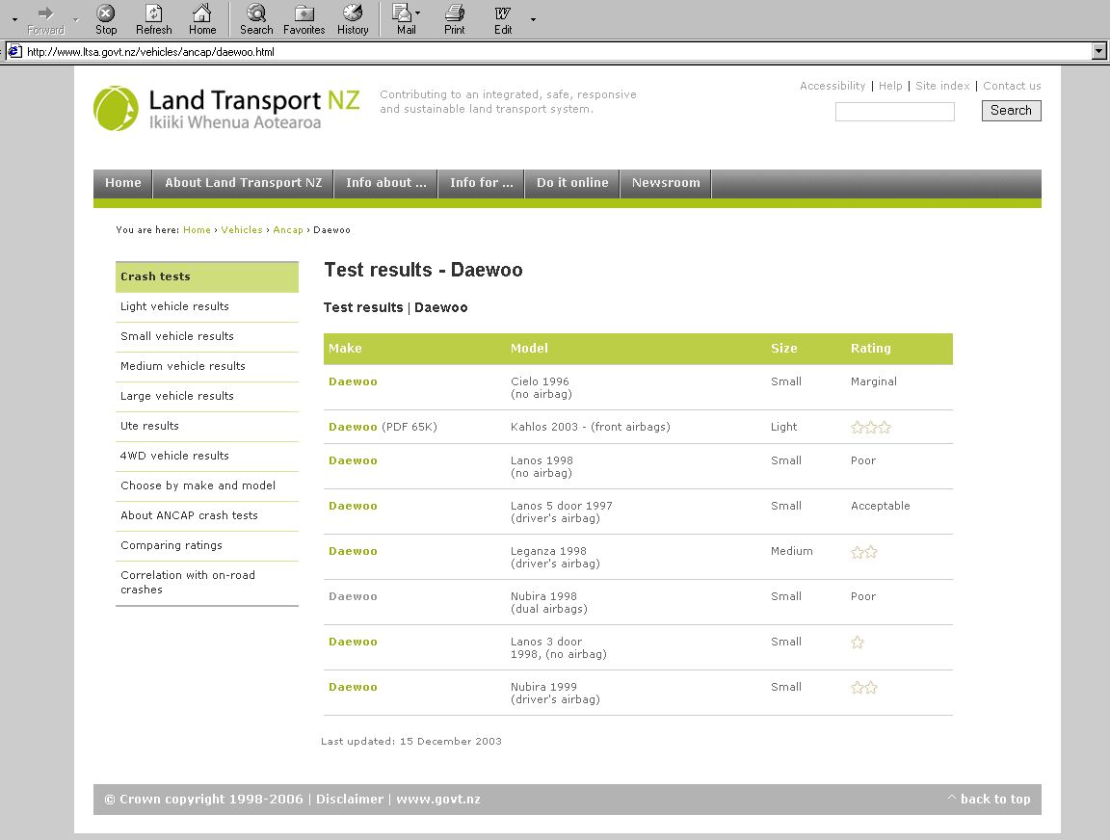
Task: Open Light vehicle results sidebar link
Action: click(x=174, y=306)
